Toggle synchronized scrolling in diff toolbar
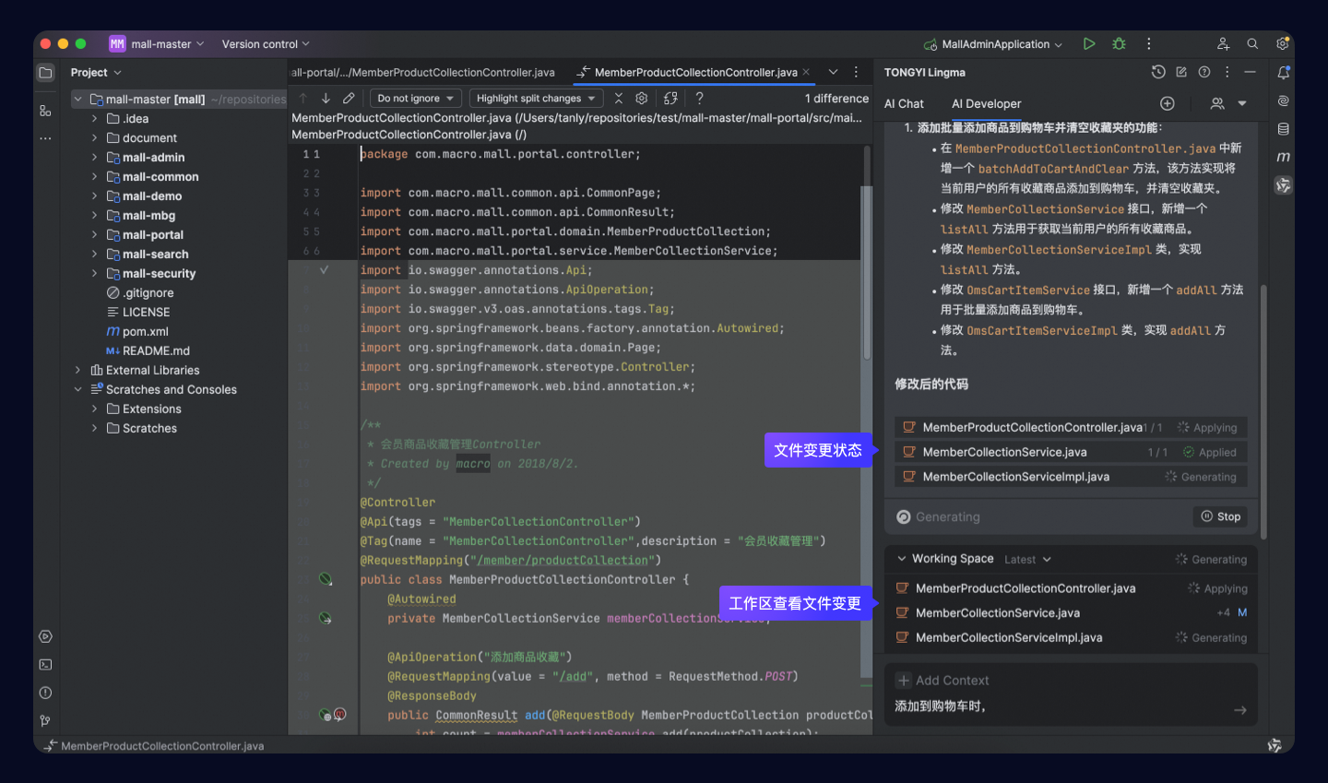Viewport: 1328px width, 783px height. click(x=670, y=98)
